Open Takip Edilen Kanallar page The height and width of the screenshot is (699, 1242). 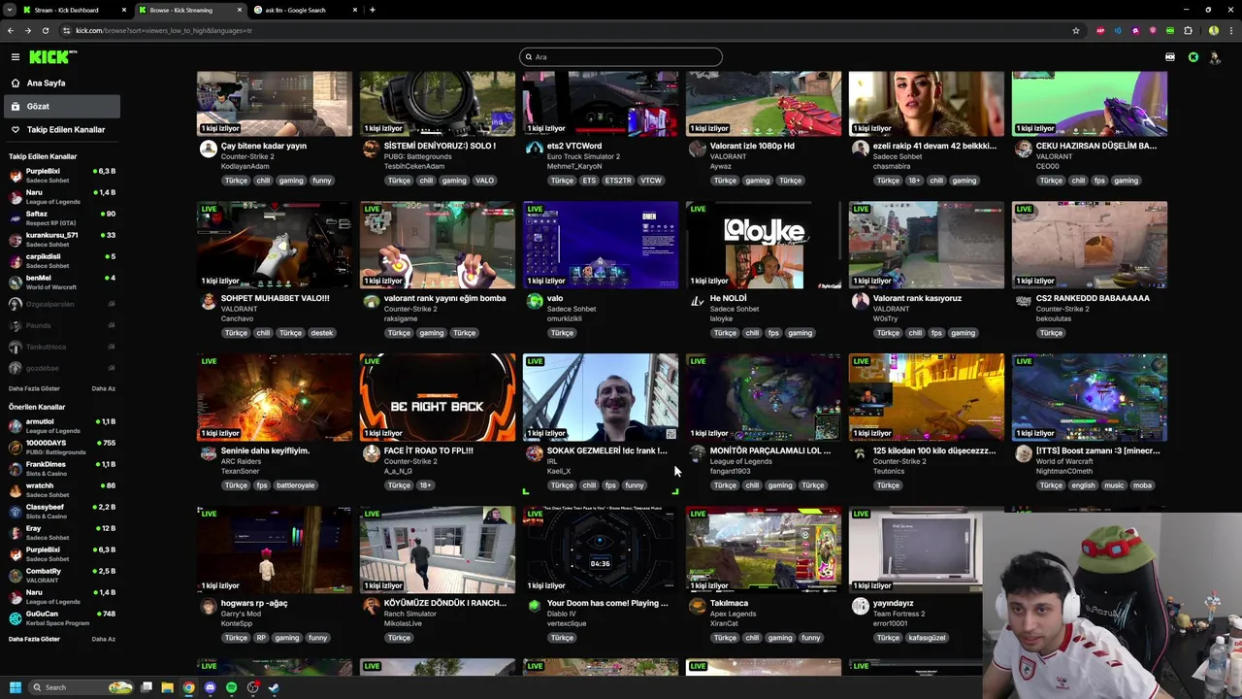point(60,130)
